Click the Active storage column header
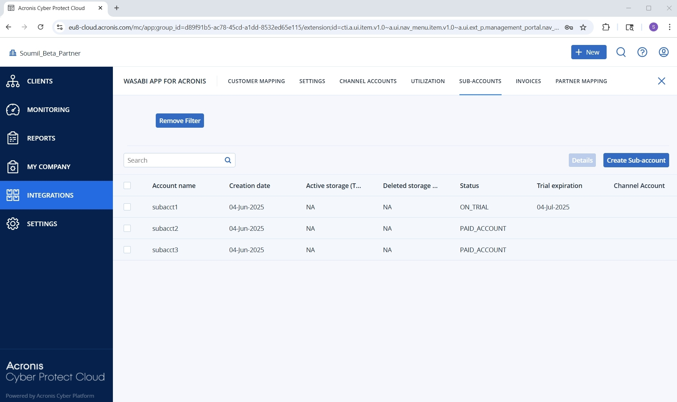677x402 pixels. coord(333,185)
